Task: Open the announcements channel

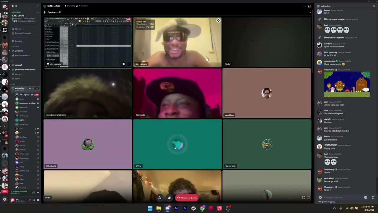Action: tap(22, 55)
